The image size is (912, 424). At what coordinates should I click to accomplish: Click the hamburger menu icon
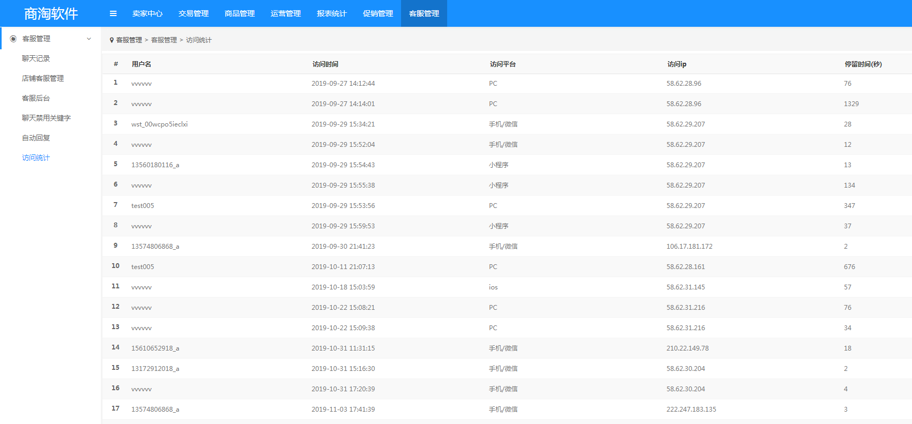pos(113,13)
